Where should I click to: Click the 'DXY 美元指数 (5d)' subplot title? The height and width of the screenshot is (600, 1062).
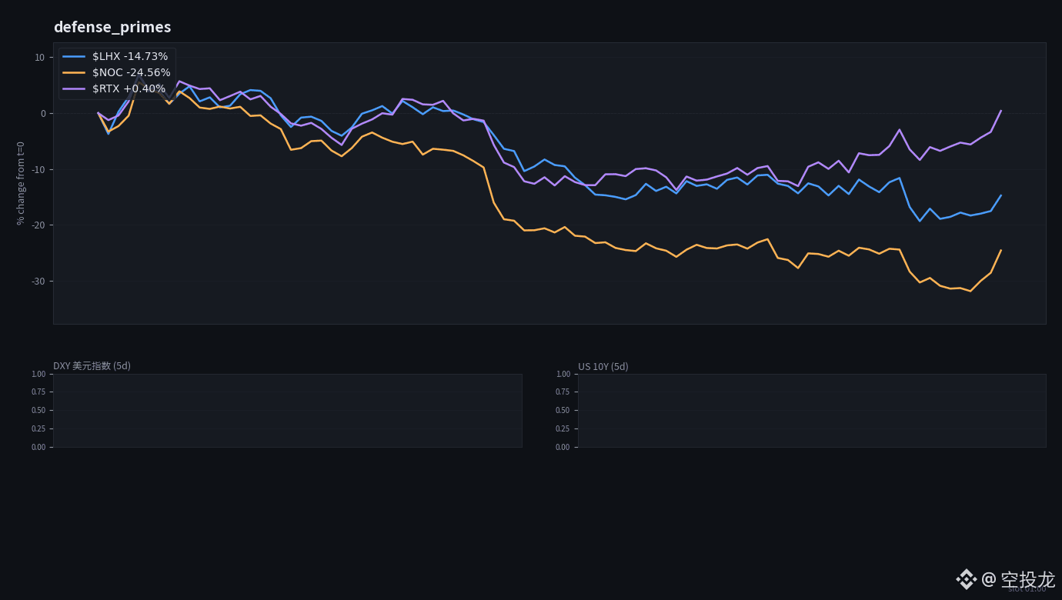tap(92, 366)
